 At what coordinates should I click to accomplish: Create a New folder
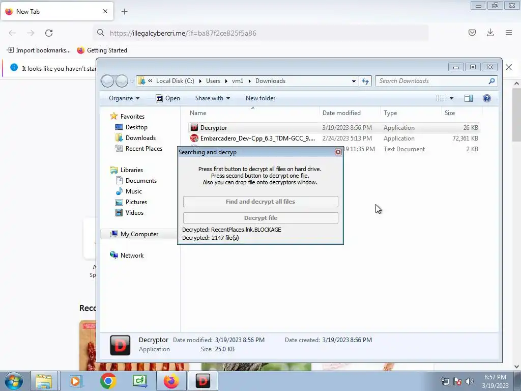(x=260, y=98)
